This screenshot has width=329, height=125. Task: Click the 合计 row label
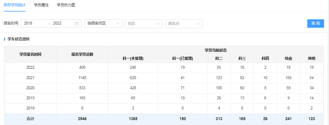click(30, 119)
